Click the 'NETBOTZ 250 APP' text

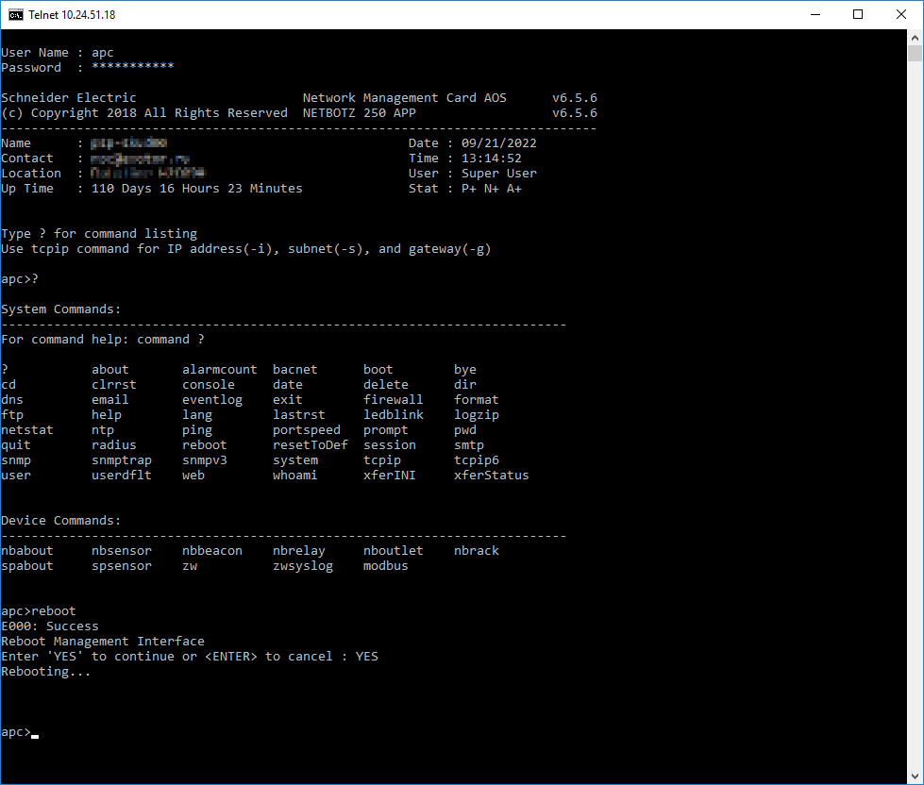point(360,112)
